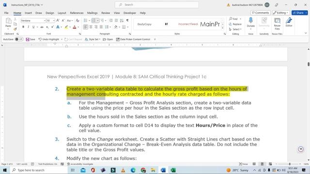Click the Cut scissors icon
310x174 pixels.
click(15, 19)
